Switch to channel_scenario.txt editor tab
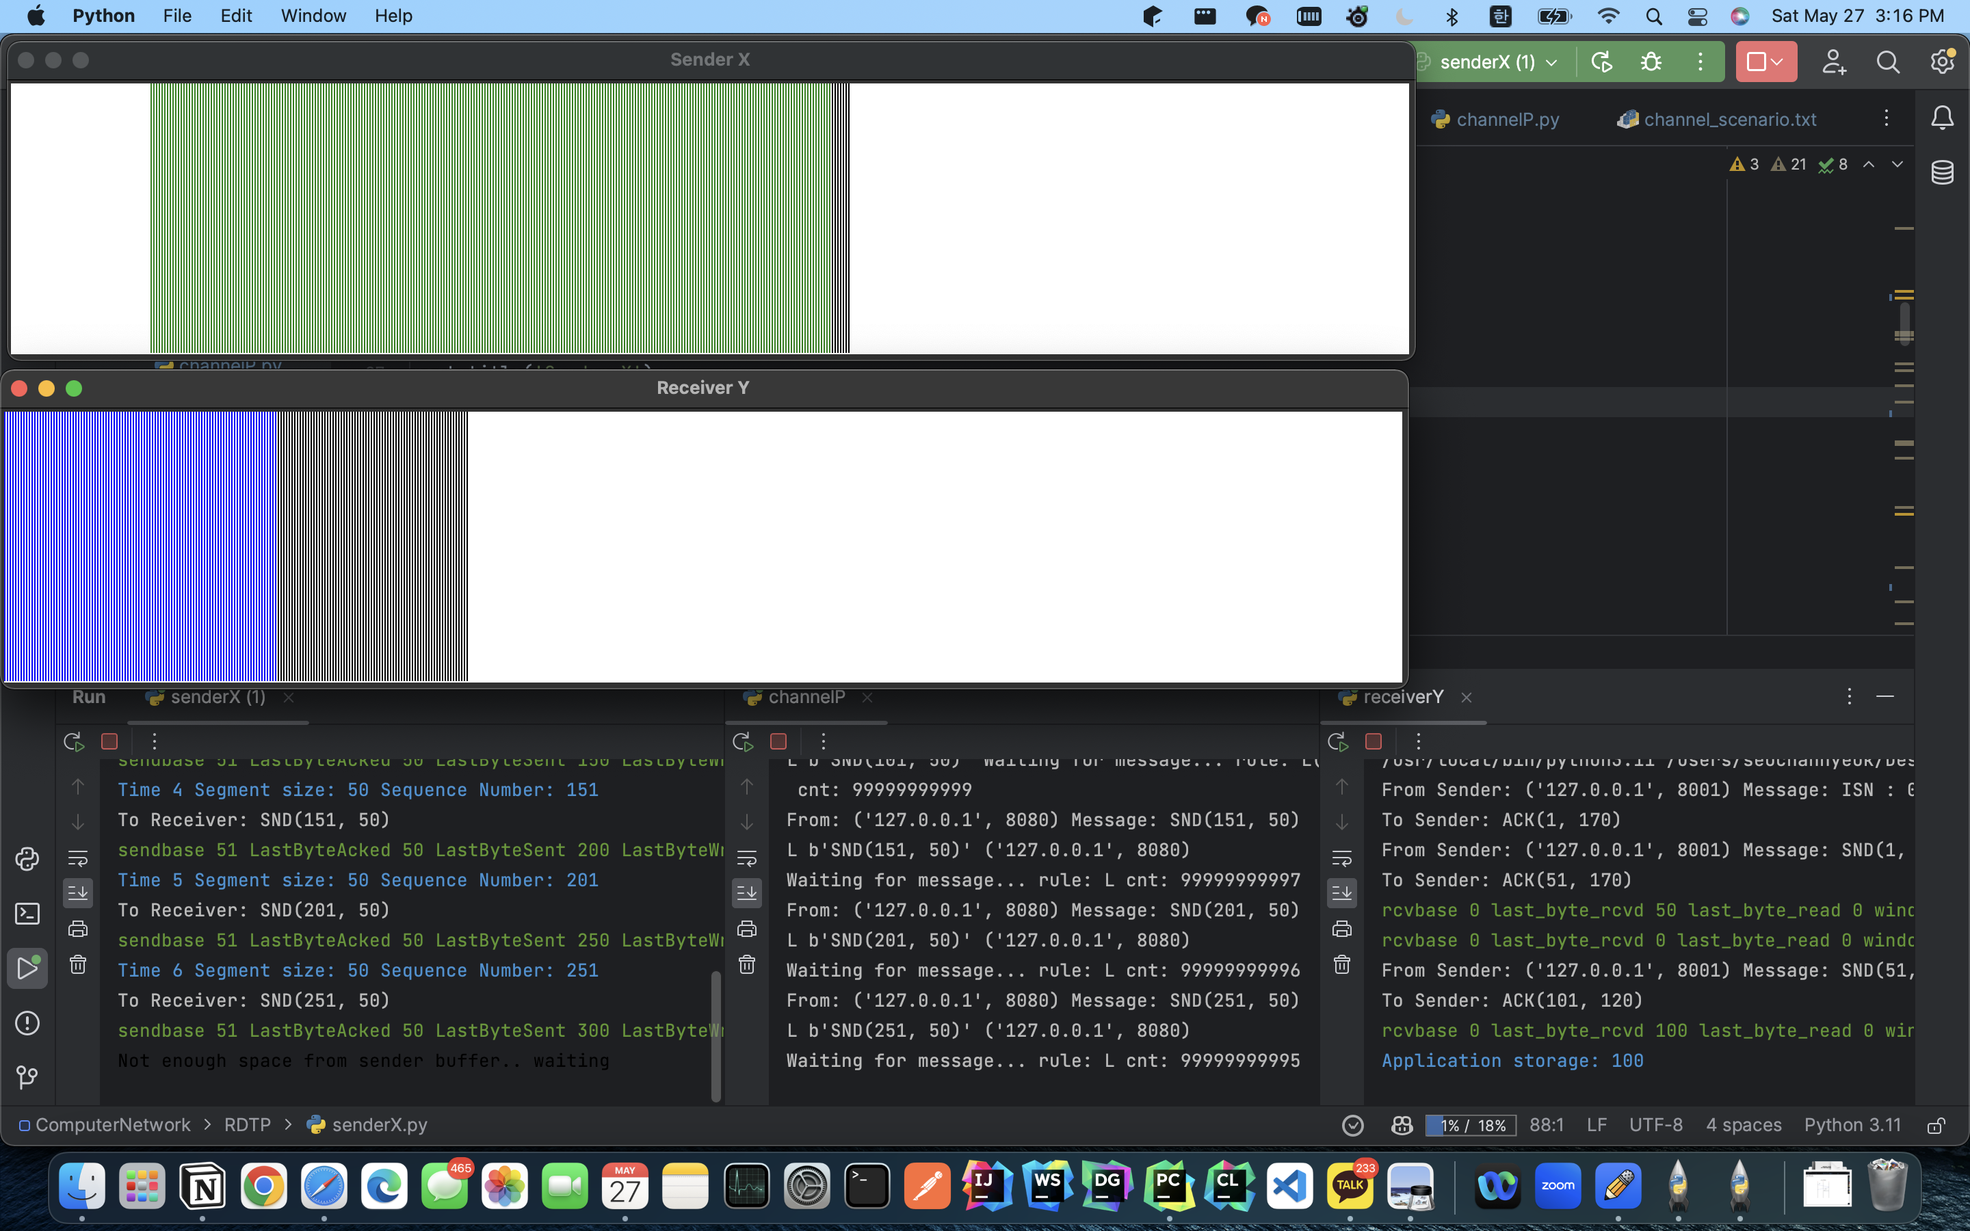 click(x=1729, y=120)
